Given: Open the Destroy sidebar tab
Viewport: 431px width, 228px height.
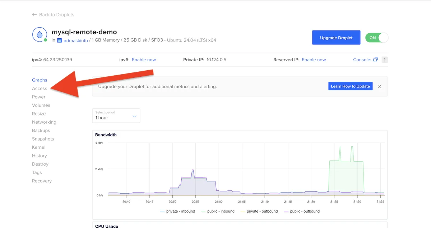Looking at the screenshot, I should pos(40,164).
